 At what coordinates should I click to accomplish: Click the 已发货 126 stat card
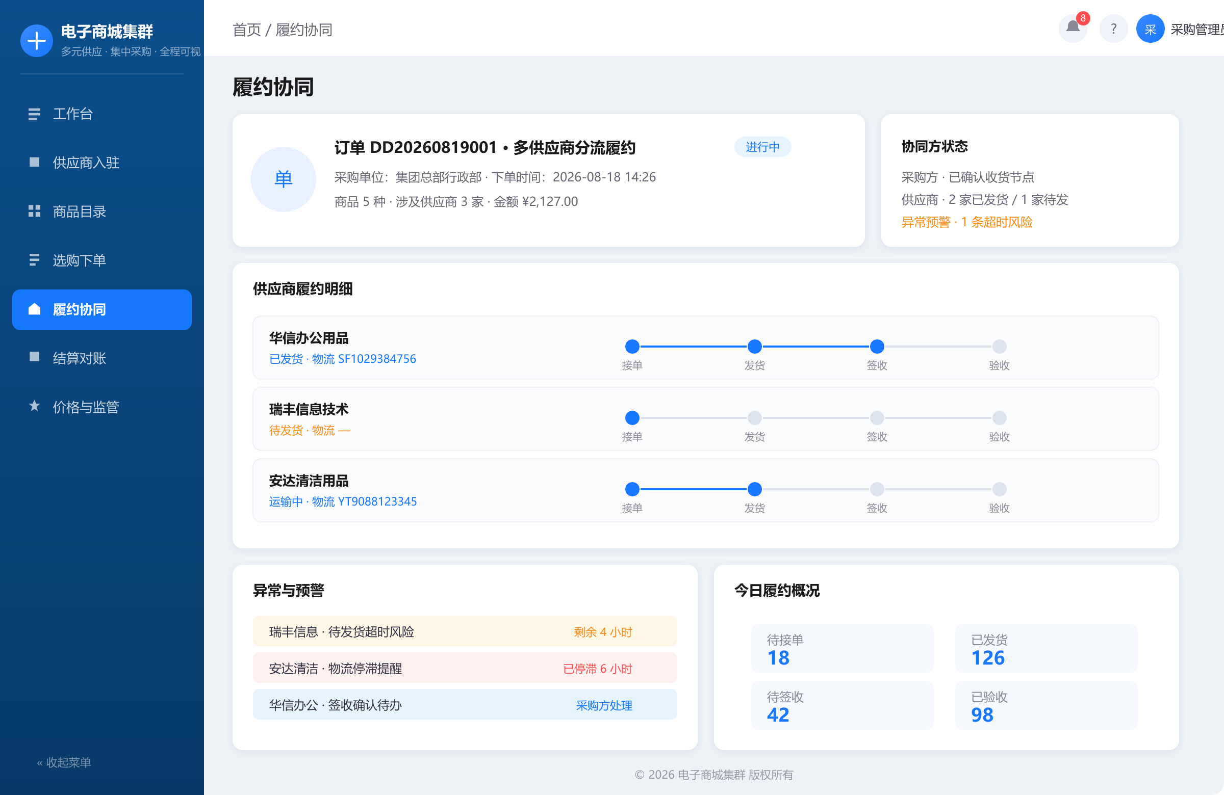[1046, 649]
